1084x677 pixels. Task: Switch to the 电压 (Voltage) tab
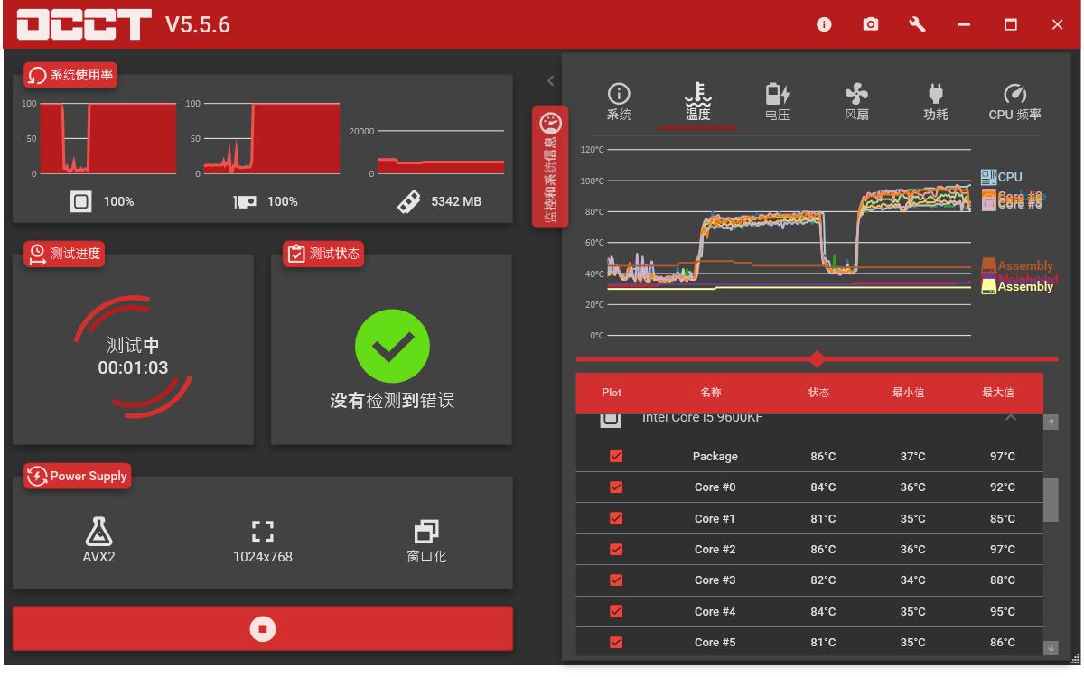(777, 102)
